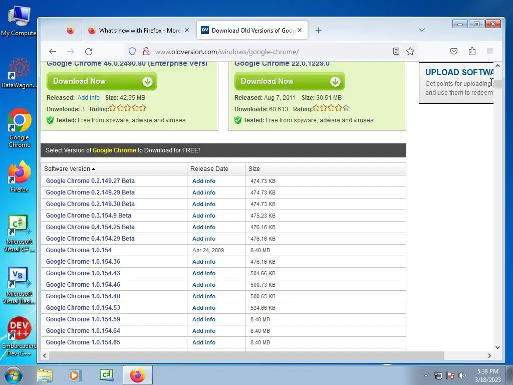Show hidden tray icons arrow
This screenshot has width=513, height=385.
[x=426, y=375]
